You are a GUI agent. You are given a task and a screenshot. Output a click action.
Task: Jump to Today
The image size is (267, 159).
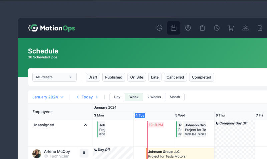(x=87, y=97)
